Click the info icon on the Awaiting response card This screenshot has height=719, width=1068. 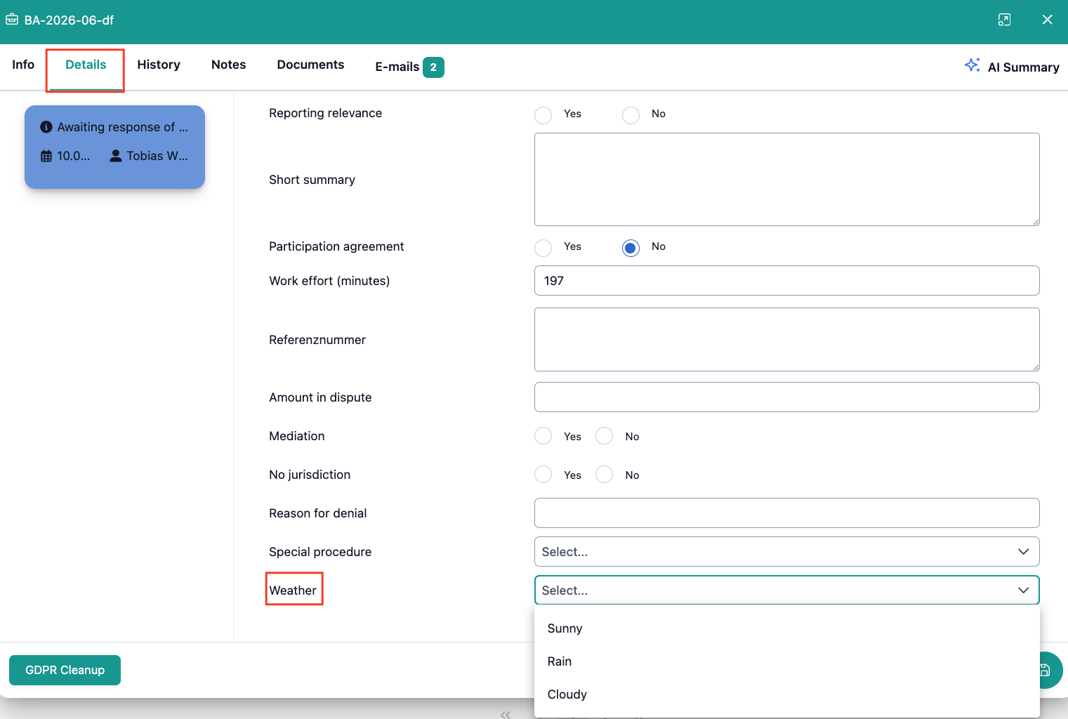pyautogui.click(x=46, y=127)
